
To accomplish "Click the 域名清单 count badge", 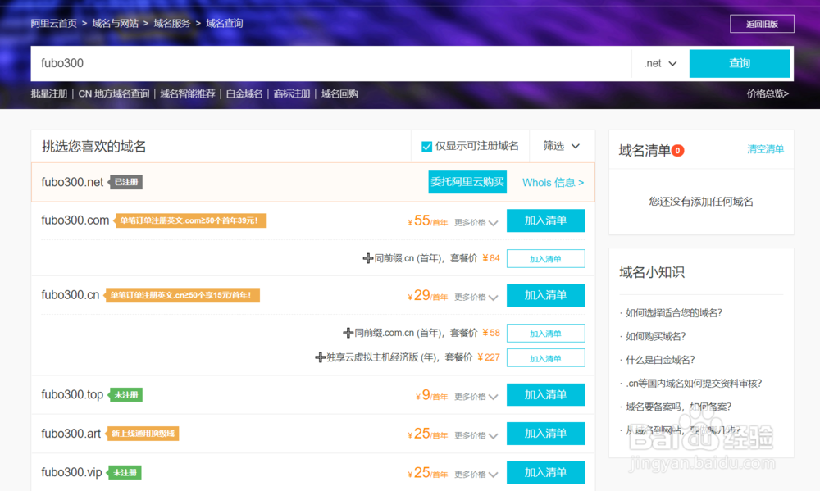I will [x=678, y=151].
